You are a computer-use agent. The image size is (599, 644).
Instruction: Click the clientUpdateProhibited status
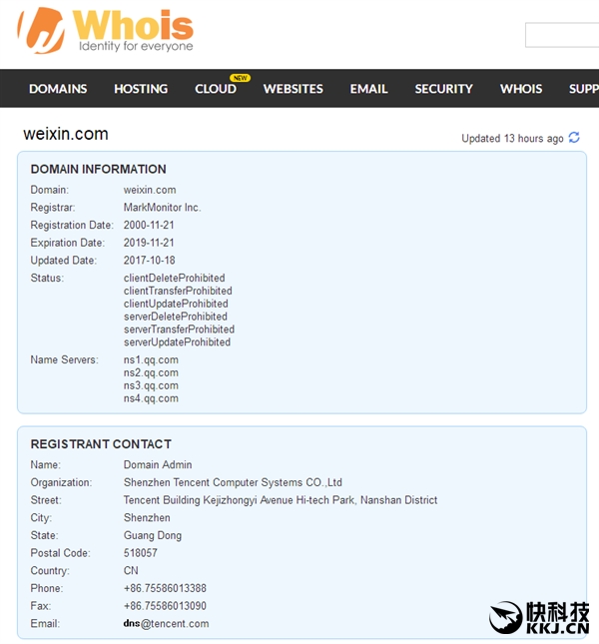176,304
